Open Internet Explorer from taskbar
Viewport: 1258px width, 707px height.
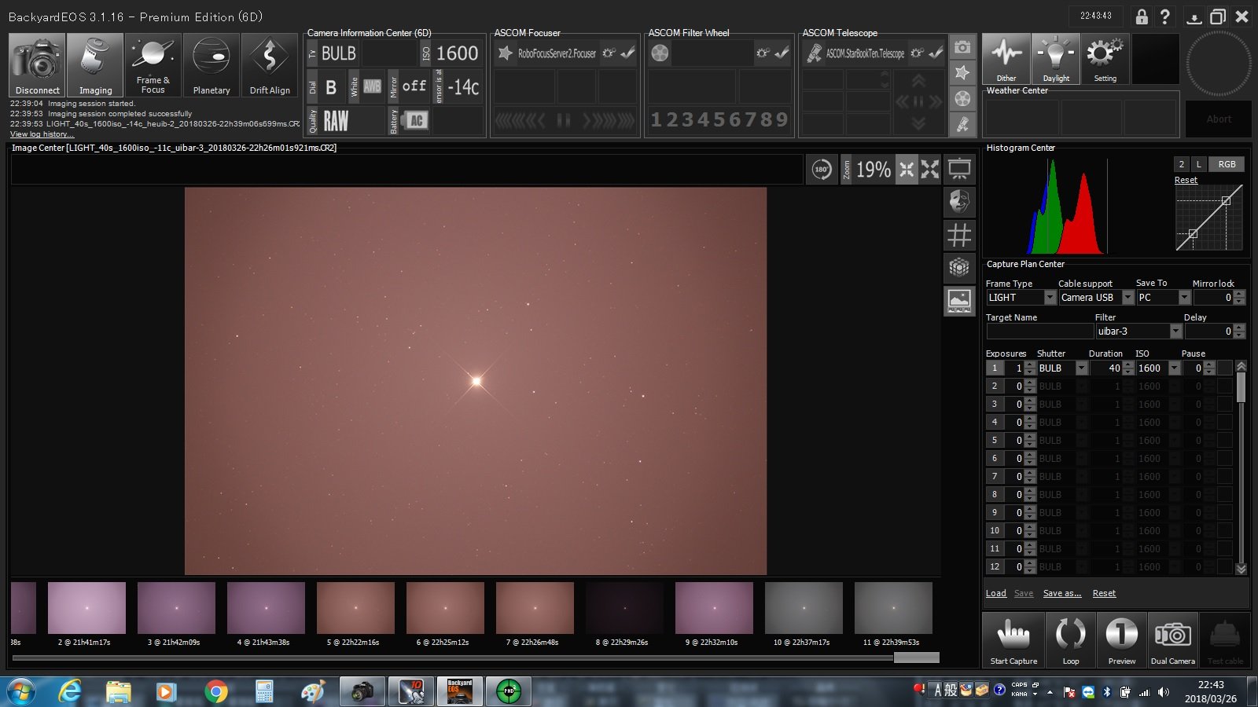[70, 691]
